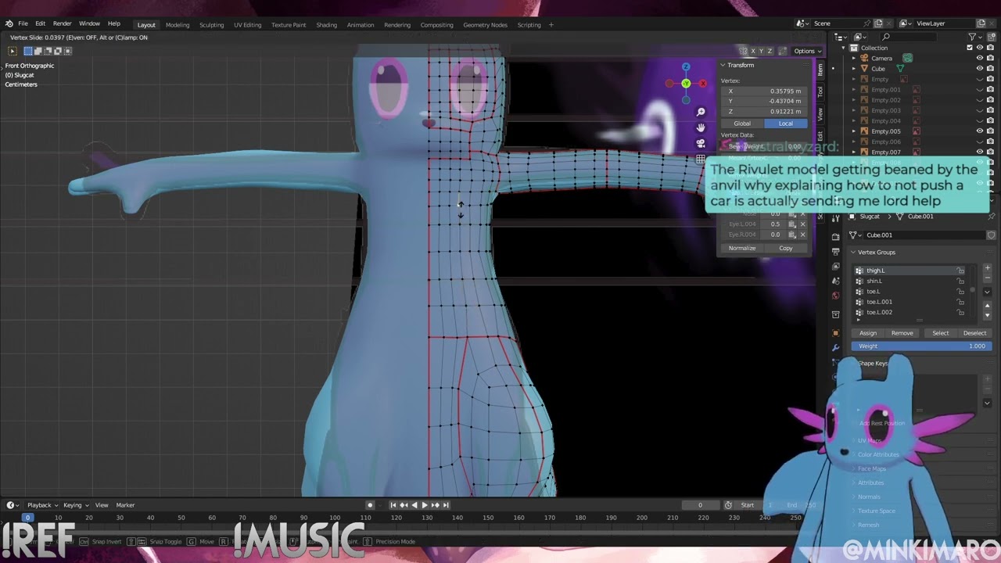1001x563 pixels.
Task: Collapse the Vertex Groups panel
Action: [853, 252]
